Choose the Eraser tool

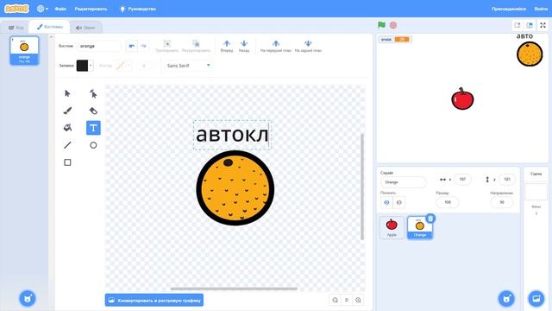(93, 111)
